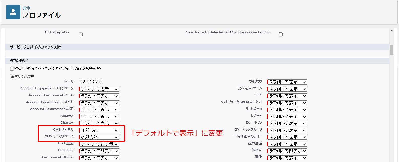This screenshot has height=162, width=399.
Task: Expand the ロケーション tab visibility dropdown
Action: [x=288, y=123]
